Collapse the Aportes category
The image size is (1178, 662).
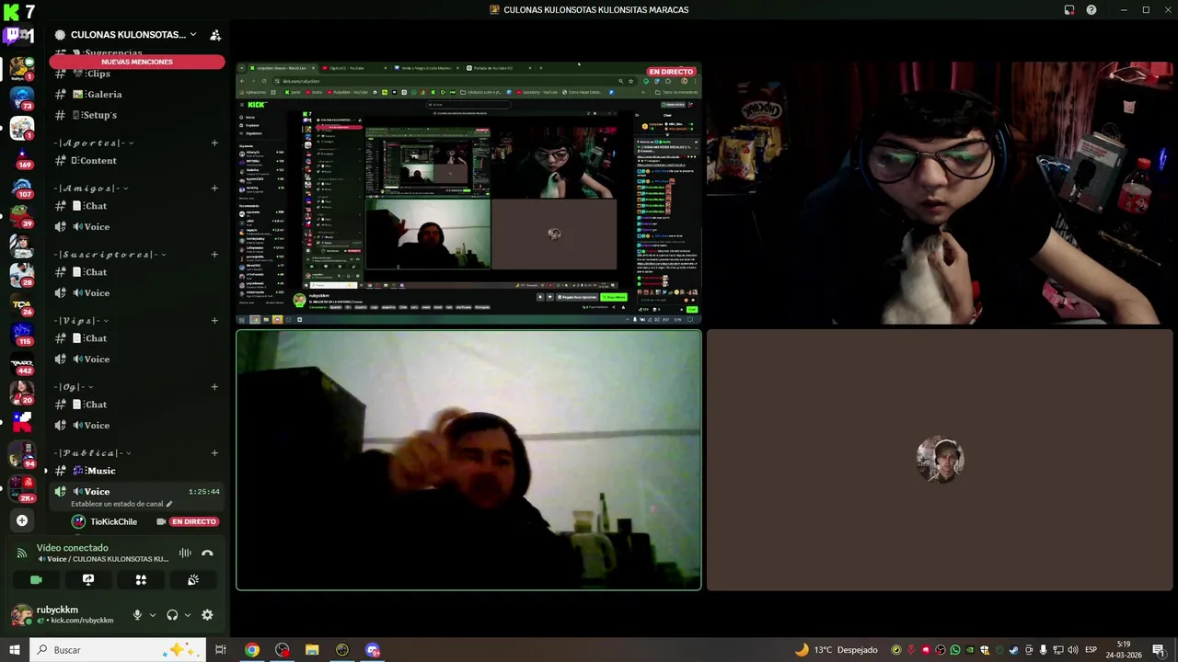click(x=95, y=143)
